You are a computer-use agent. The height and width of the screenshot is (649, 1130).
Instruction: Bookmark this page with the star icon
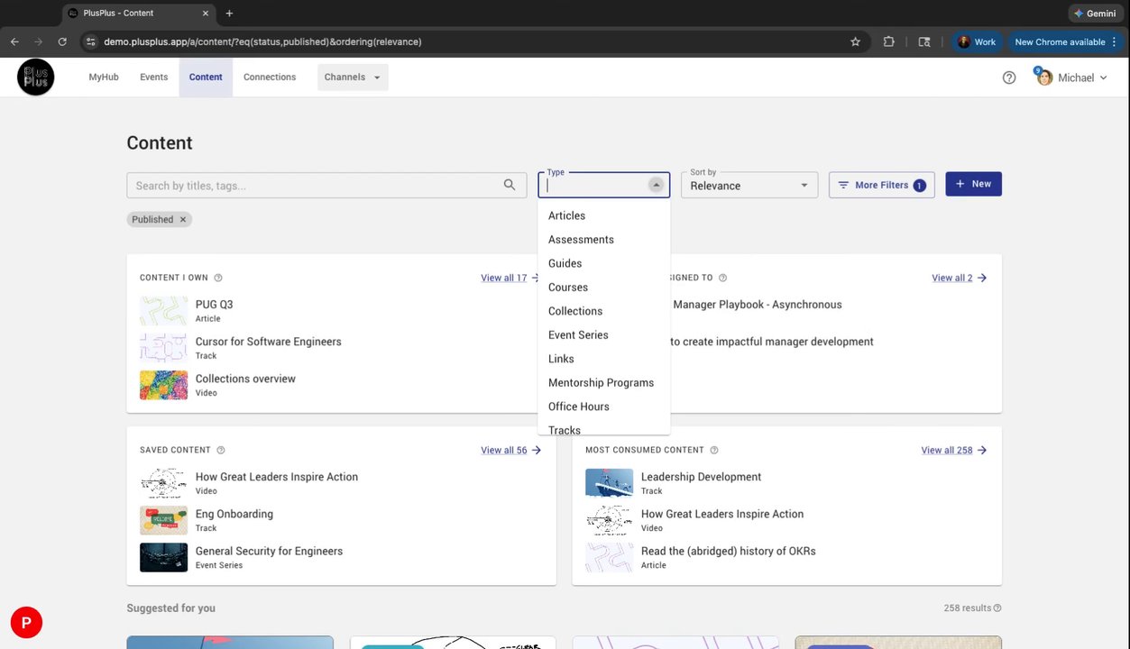click(855, 41)
